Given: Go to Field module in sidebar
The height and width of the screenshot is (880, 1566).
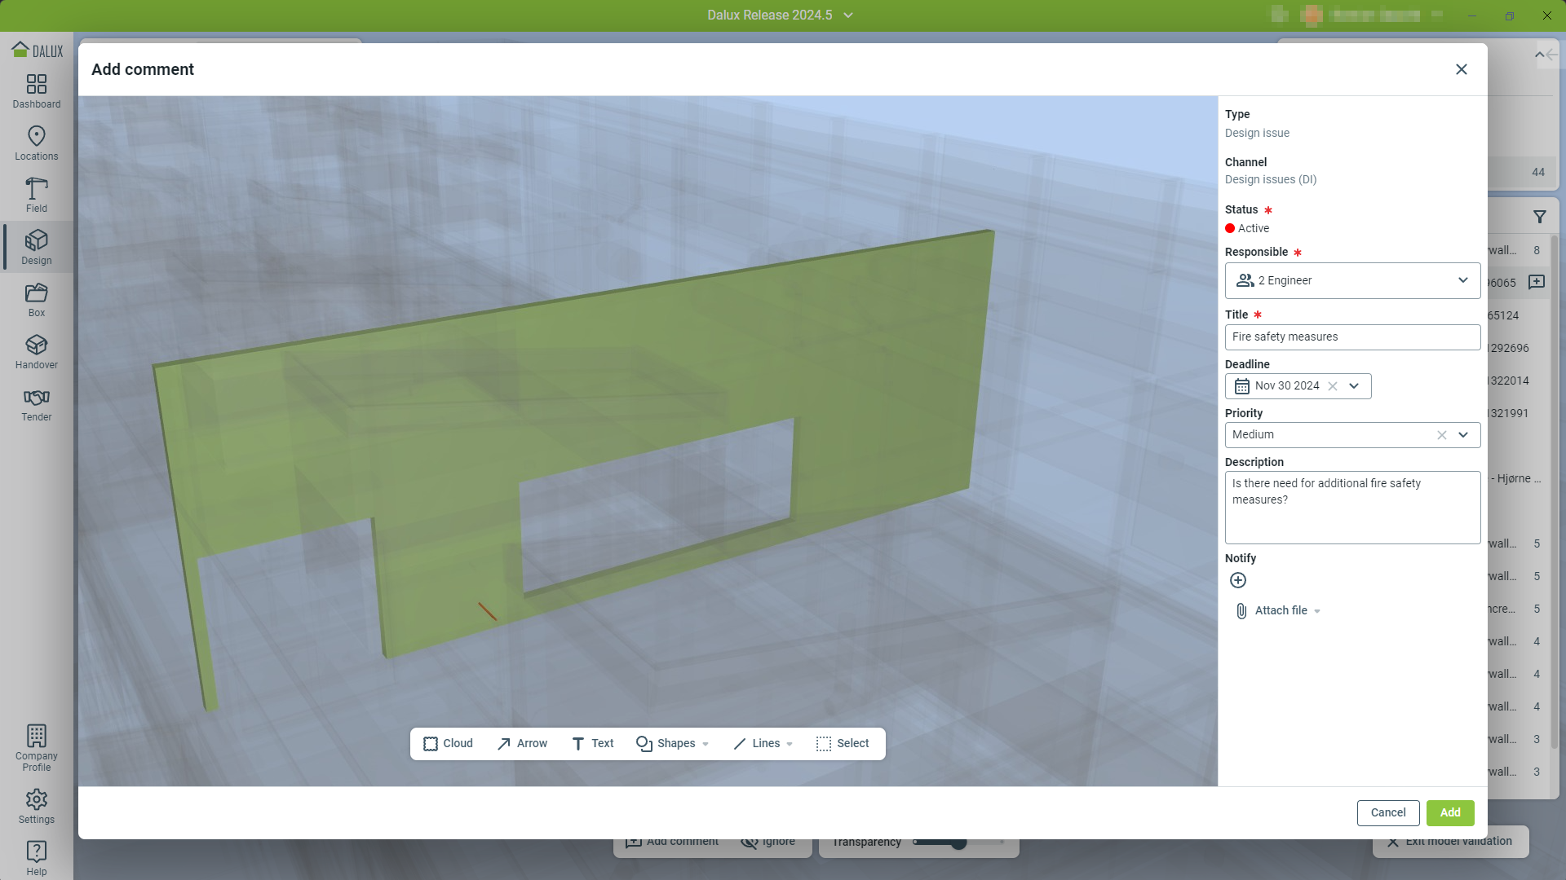Looking at the screenshot, I should (37, 196).
